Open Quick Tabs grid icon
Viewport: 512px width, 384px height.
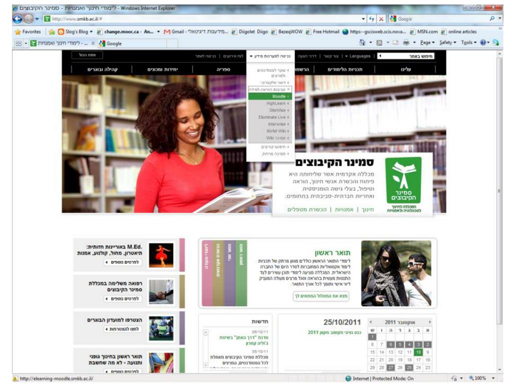[18, 43]
